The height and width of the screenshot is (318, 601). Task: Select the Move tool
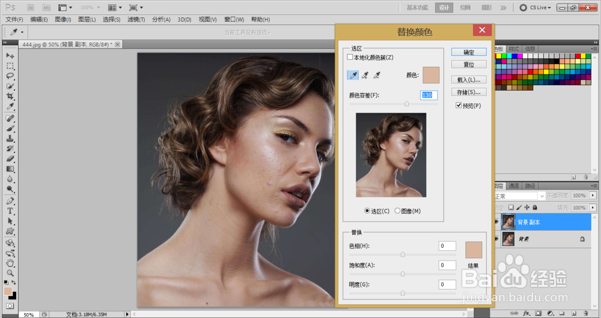pos(10,55)
